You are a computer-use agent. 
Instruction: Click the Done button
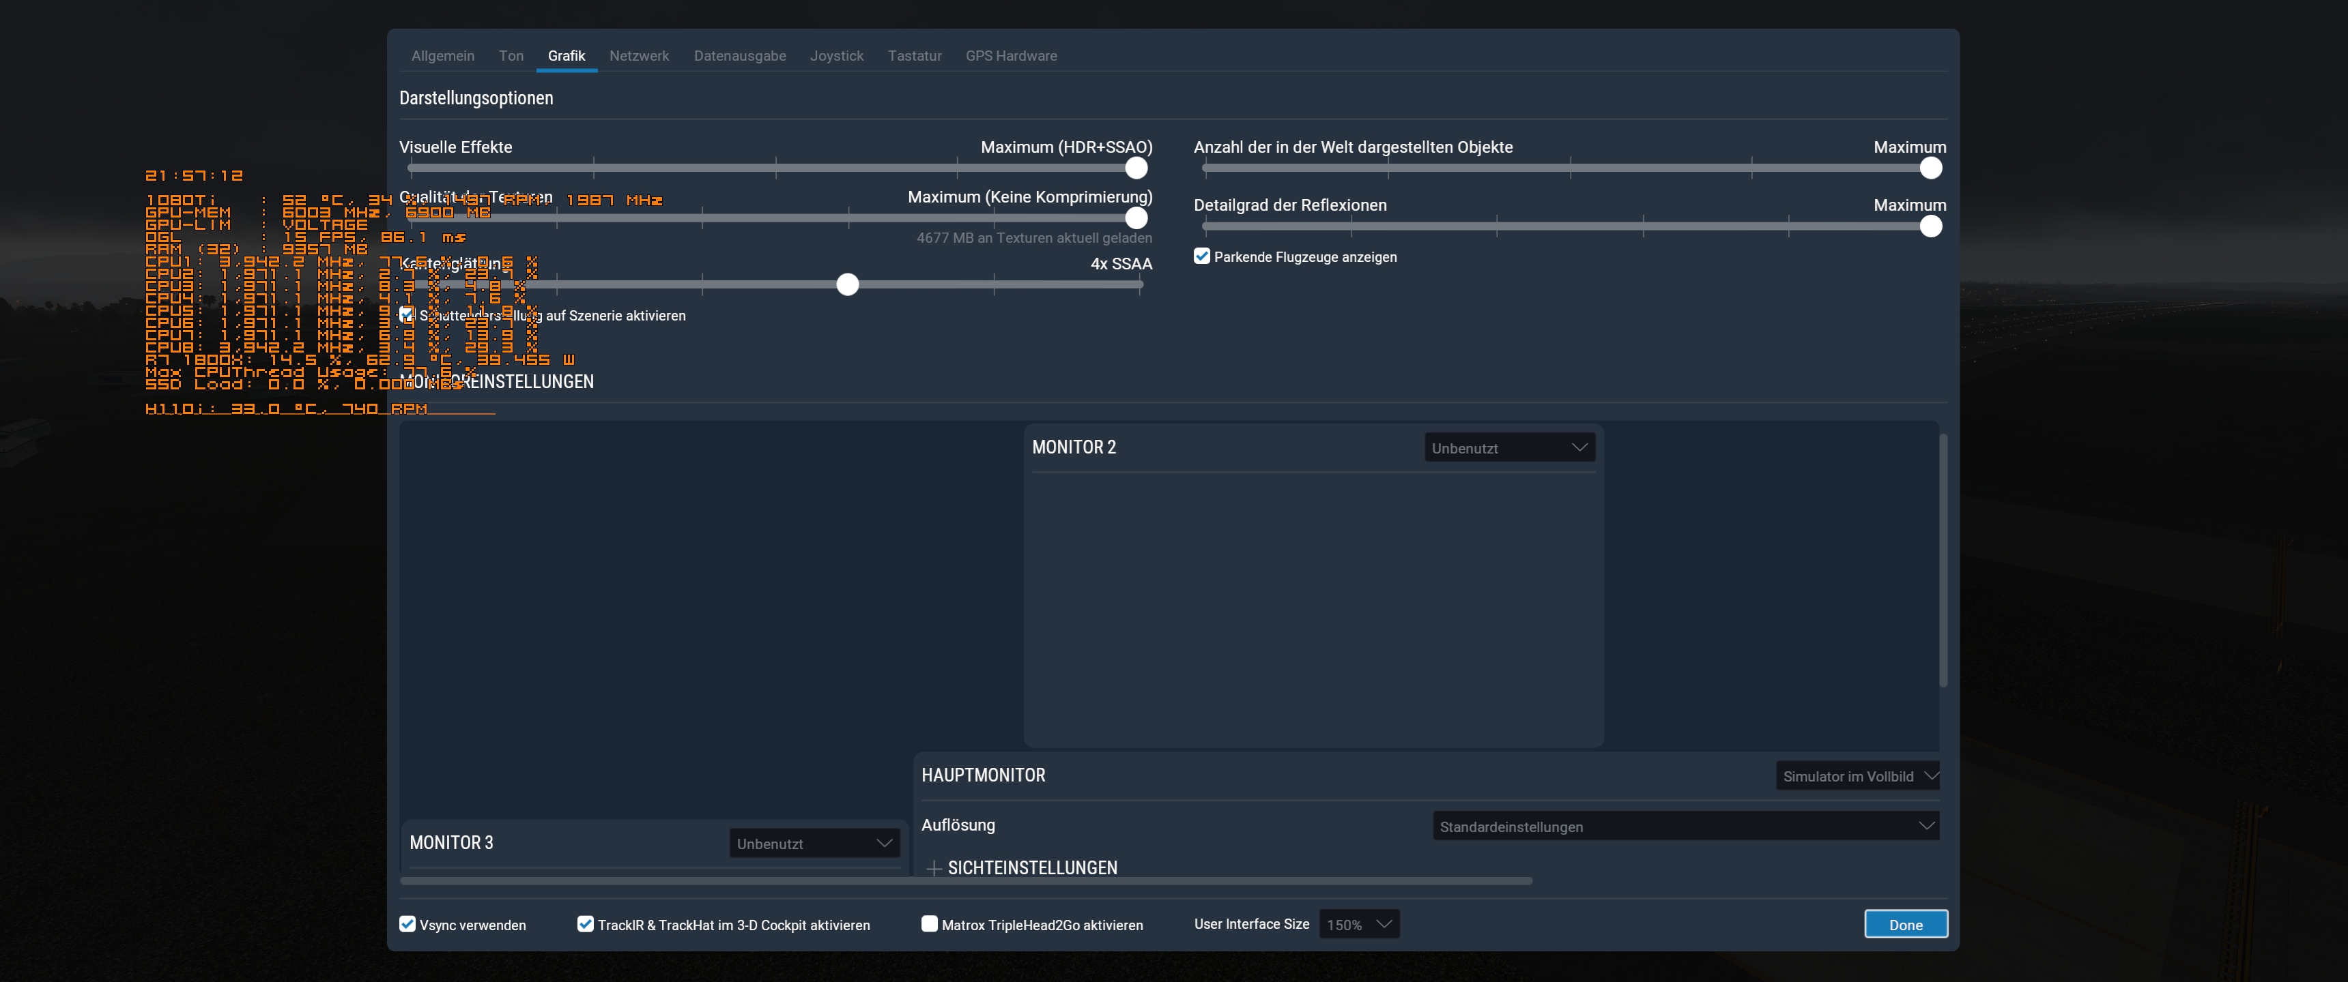coord(1905,924)
